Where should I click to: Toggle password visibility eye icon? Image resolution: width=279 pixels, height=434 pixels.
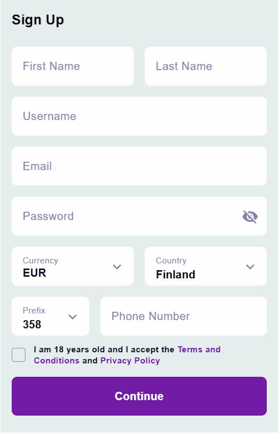250,217
